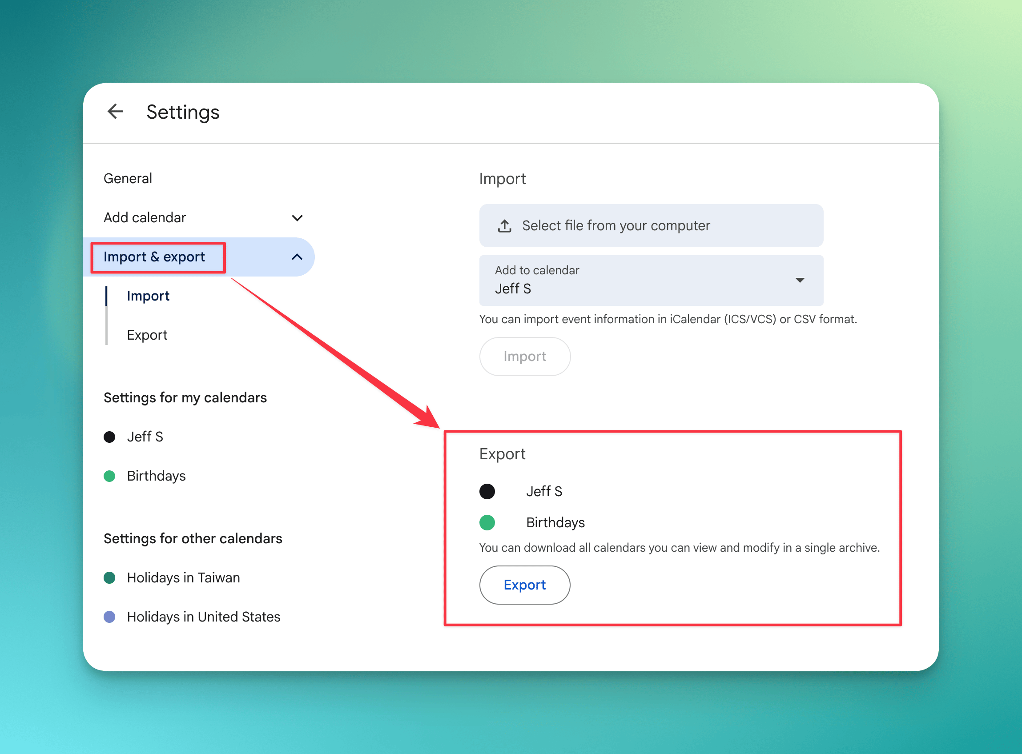
Task: Click the greyed Import button
Action: pos(524,357)
